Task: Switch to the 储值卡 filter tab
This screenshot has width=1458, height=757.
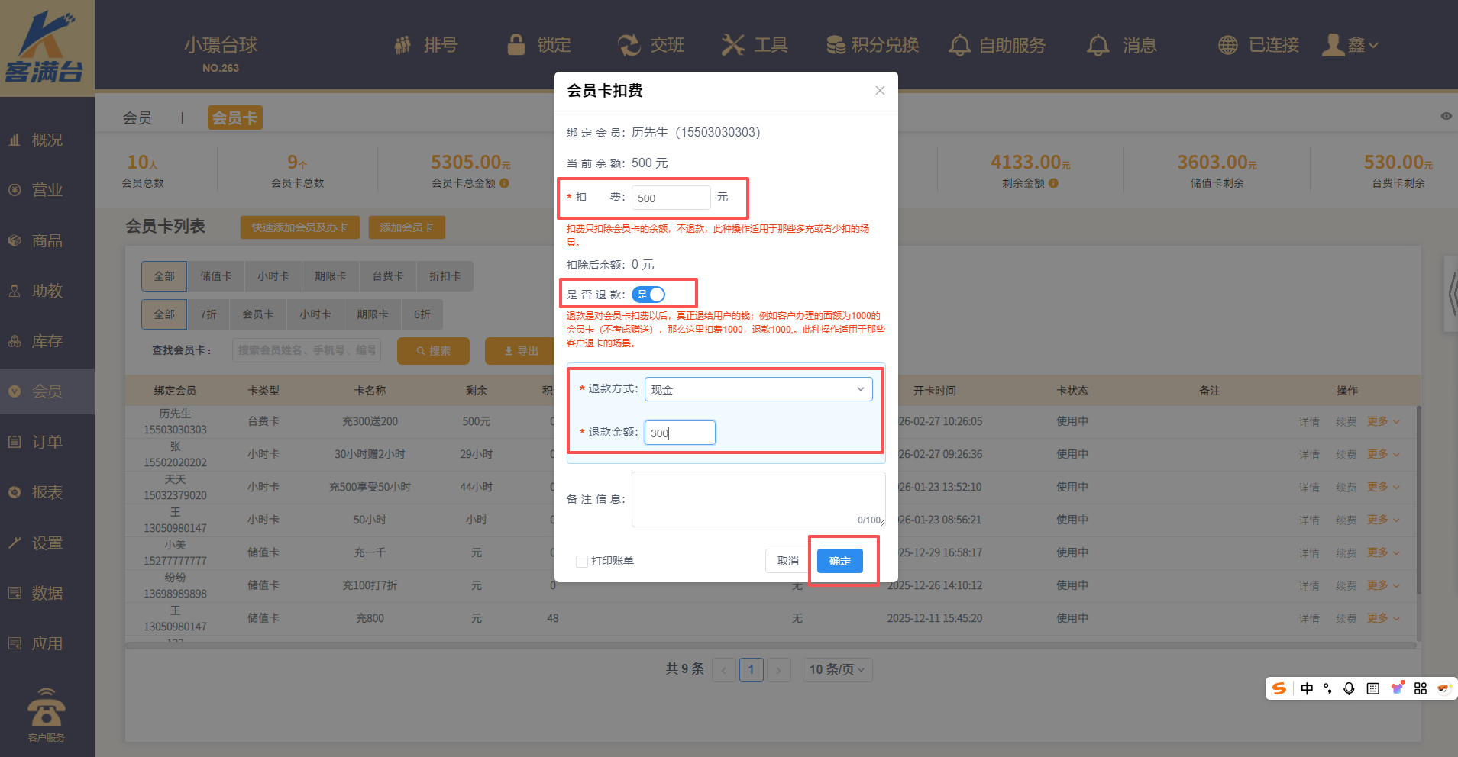Action: (215, 276)
